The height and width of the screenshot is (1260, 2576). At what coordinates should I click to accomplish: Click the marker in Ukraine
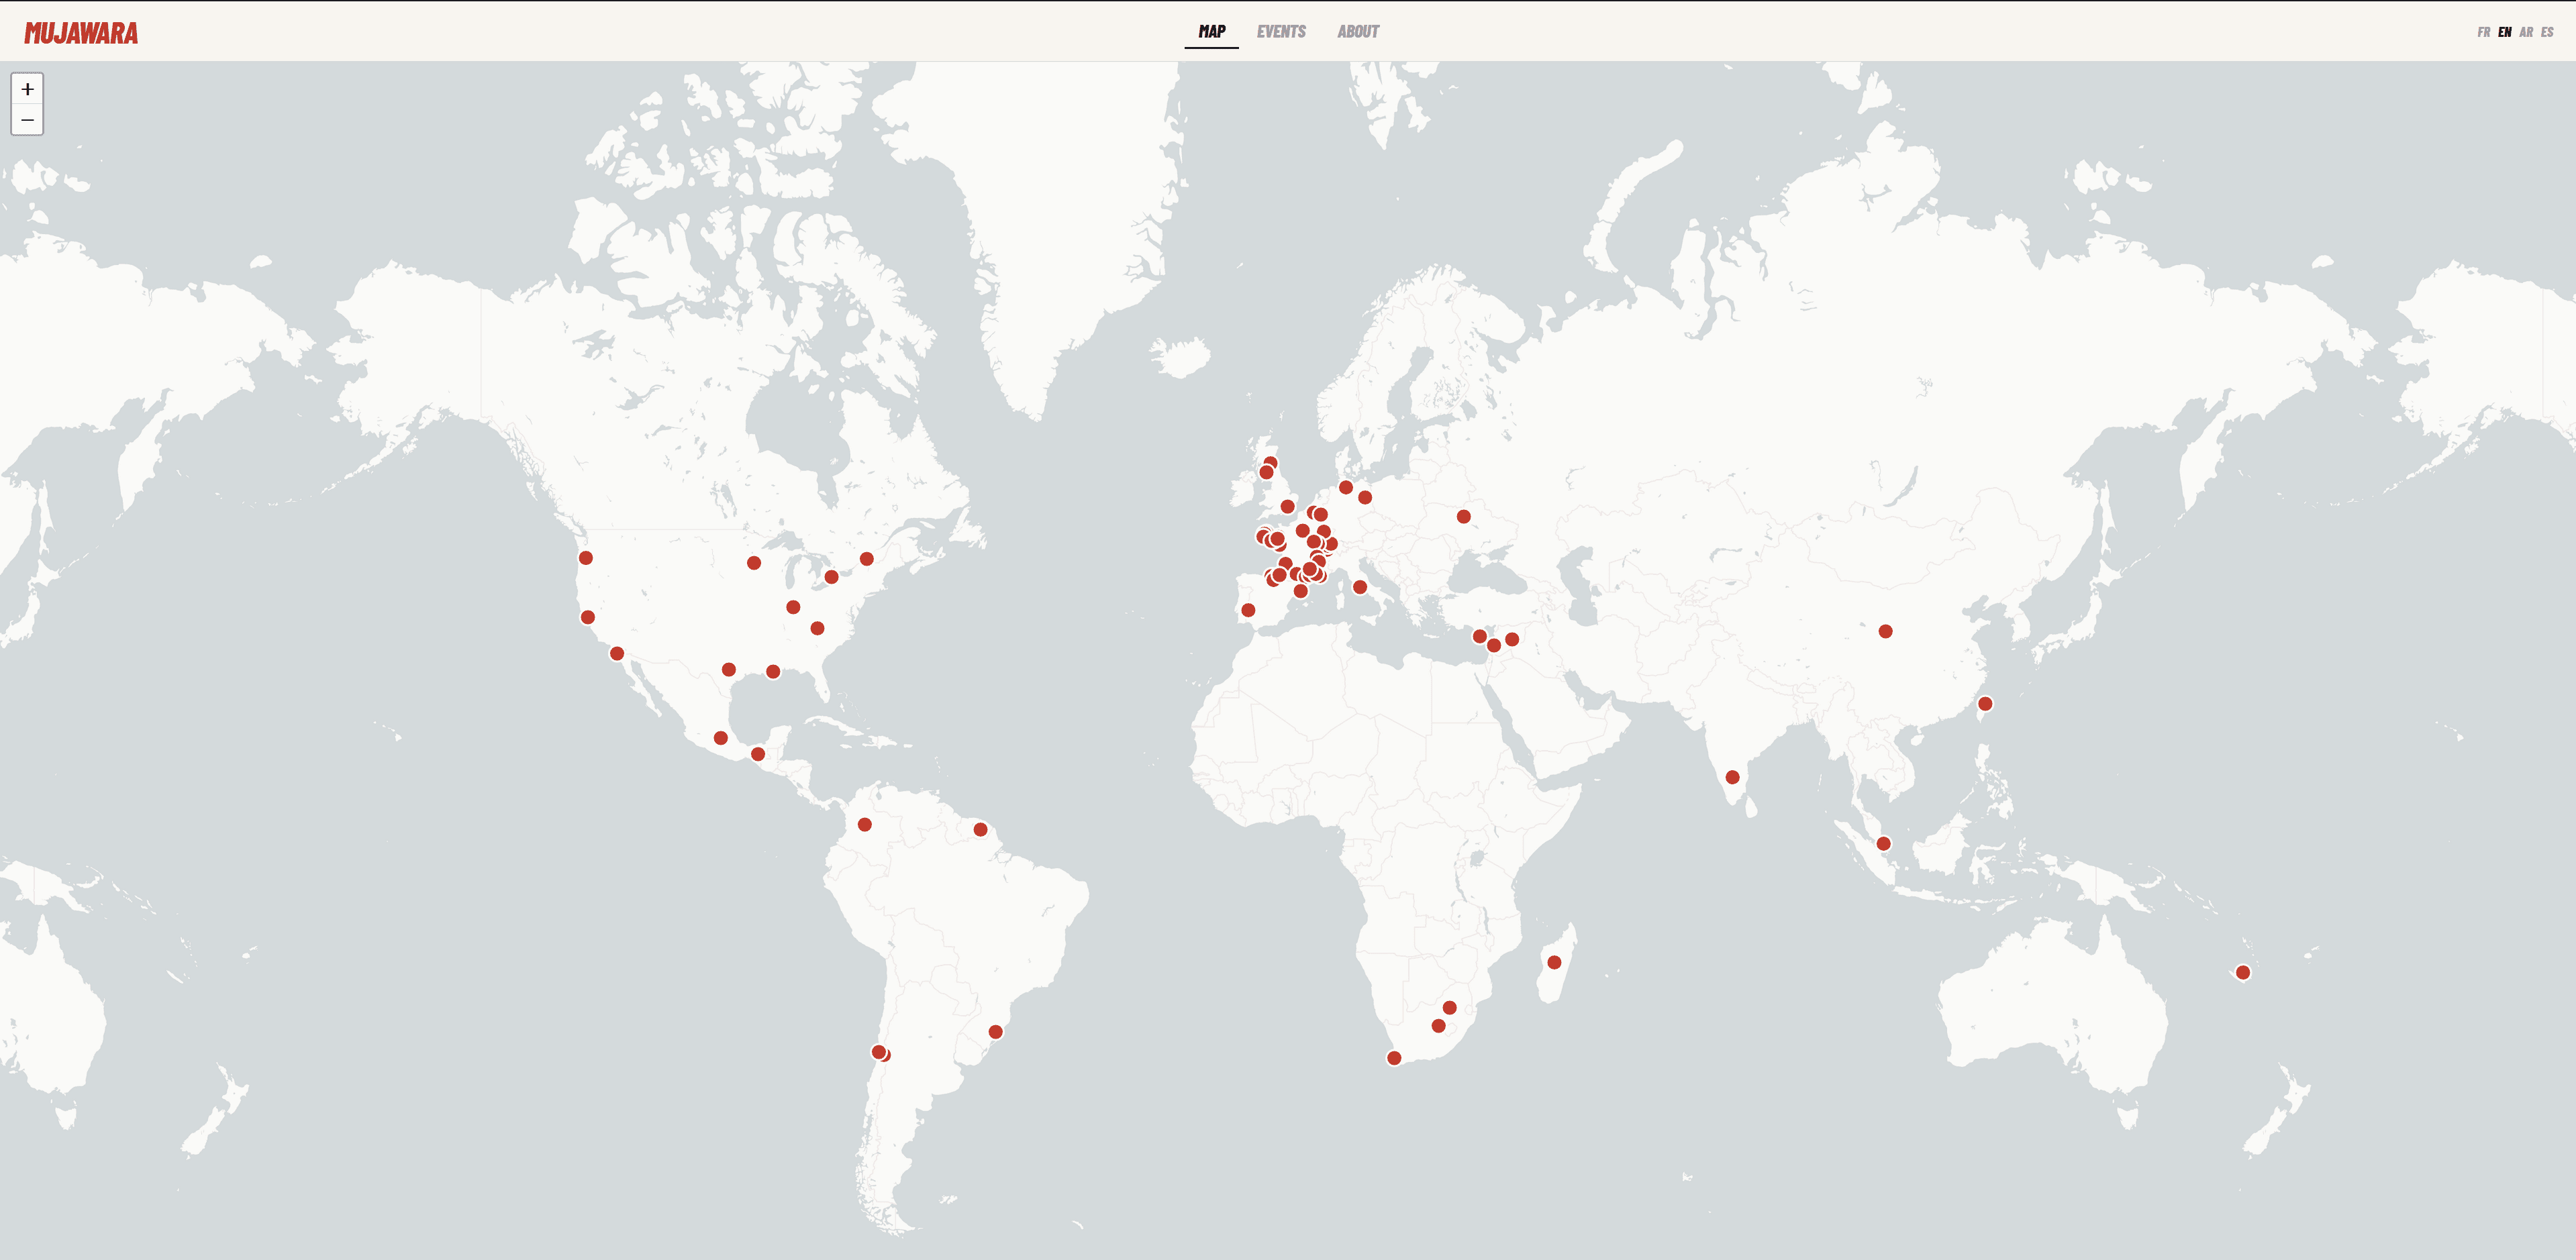pos(1463,516)
